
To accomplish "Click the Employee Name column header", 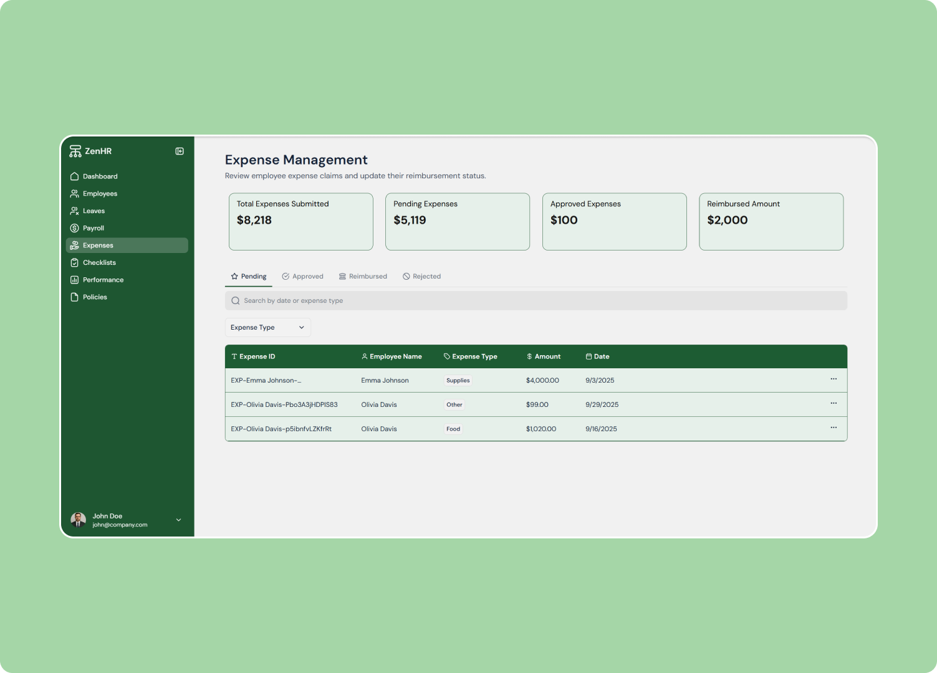I will coord(392,357).
